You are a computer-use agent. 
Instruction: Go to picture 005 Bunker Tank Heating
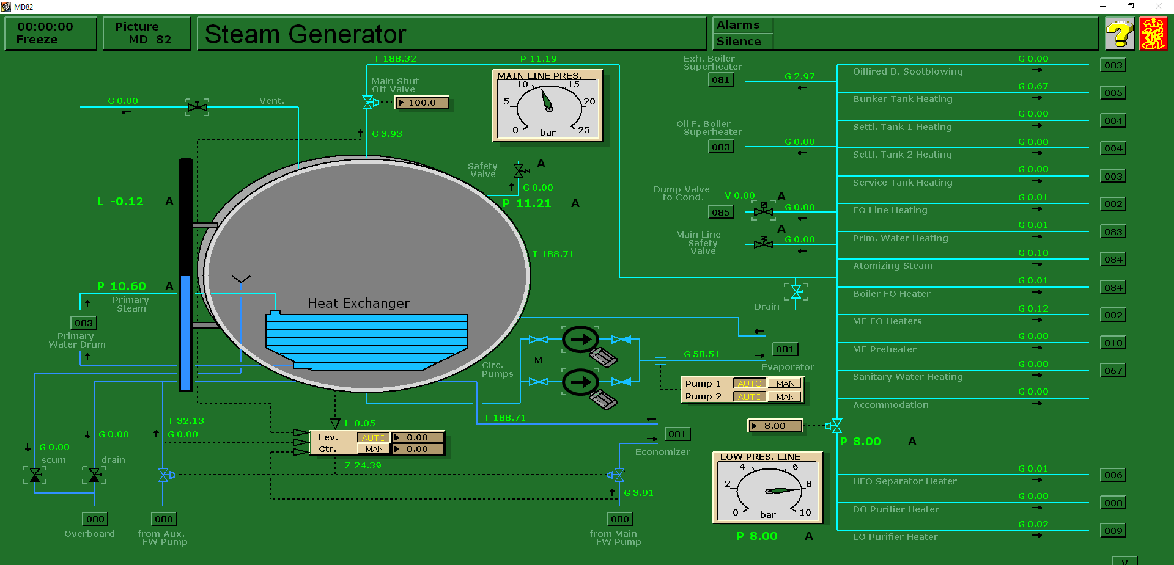(x=1113, y=93)
